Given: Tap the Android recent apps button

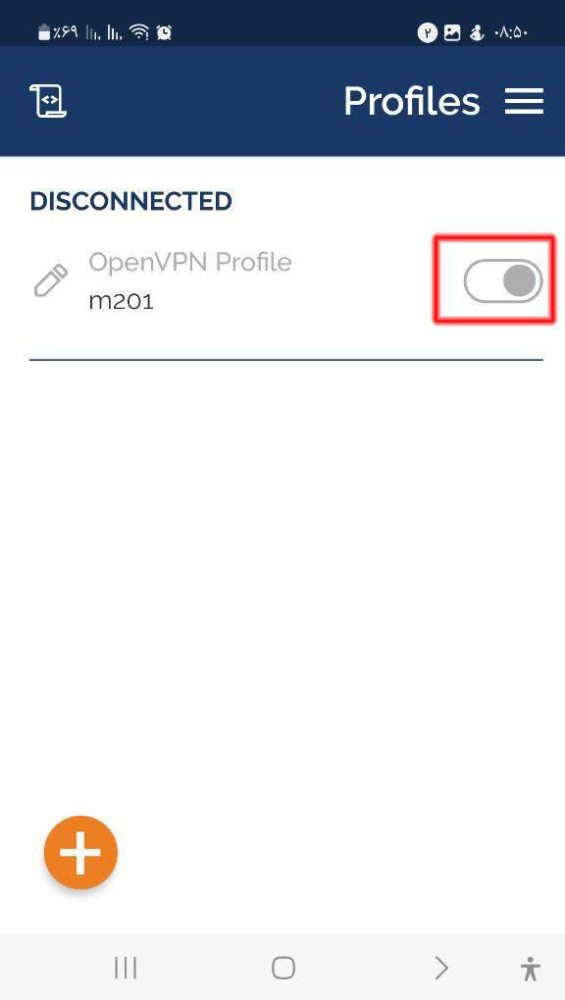Looking at the screenshot, I should (x=126, y=968).
